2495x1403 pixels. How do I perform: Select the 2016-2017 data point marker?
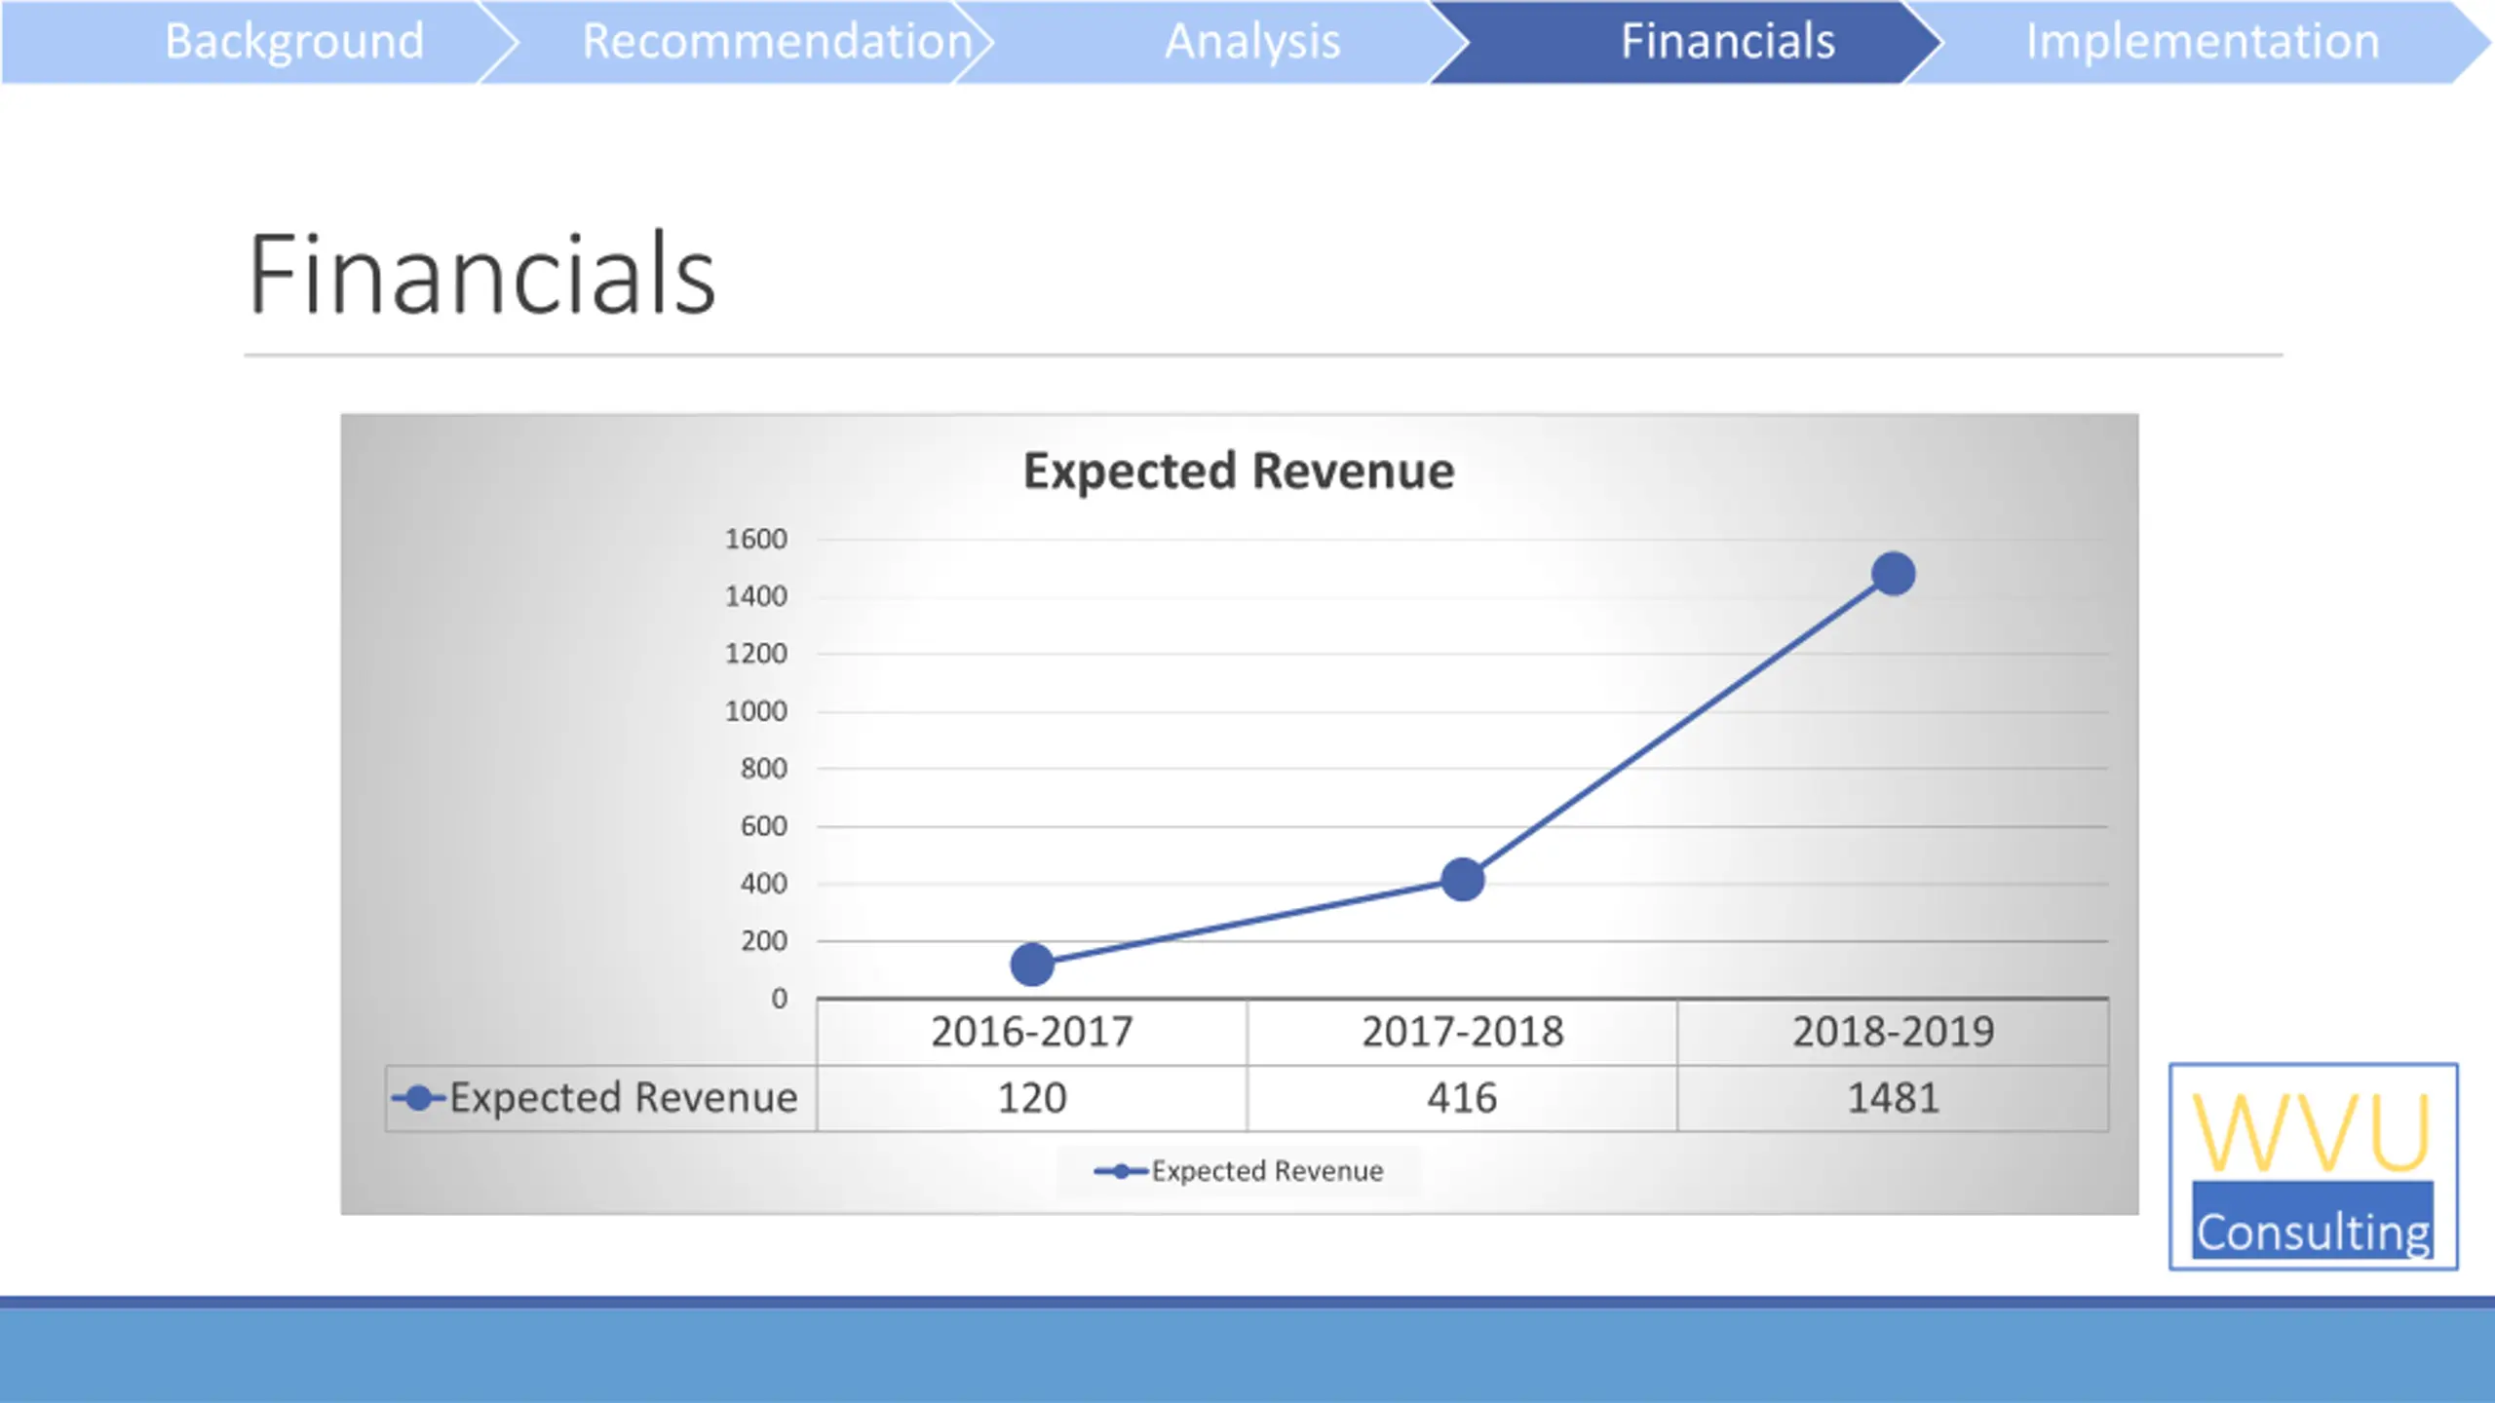(1032, 965)
